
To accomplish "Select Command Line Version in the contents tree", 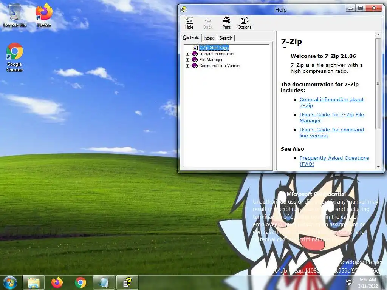I will click(x=220, y=66).
